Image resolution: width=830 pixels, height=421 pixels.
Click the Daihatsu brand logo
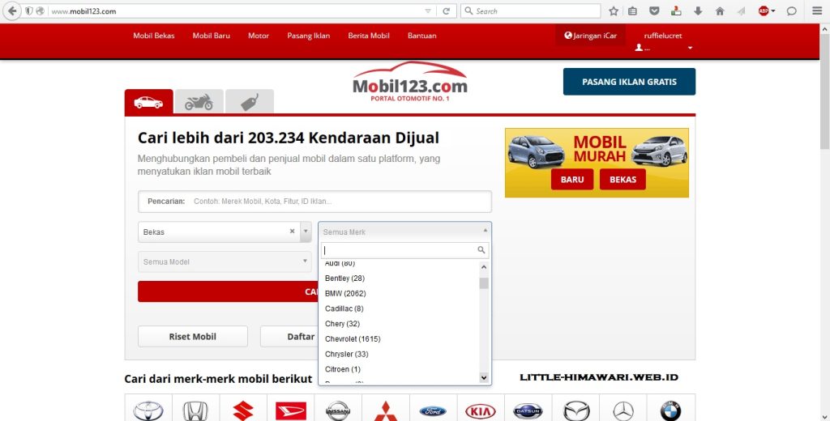pos(291,410)
